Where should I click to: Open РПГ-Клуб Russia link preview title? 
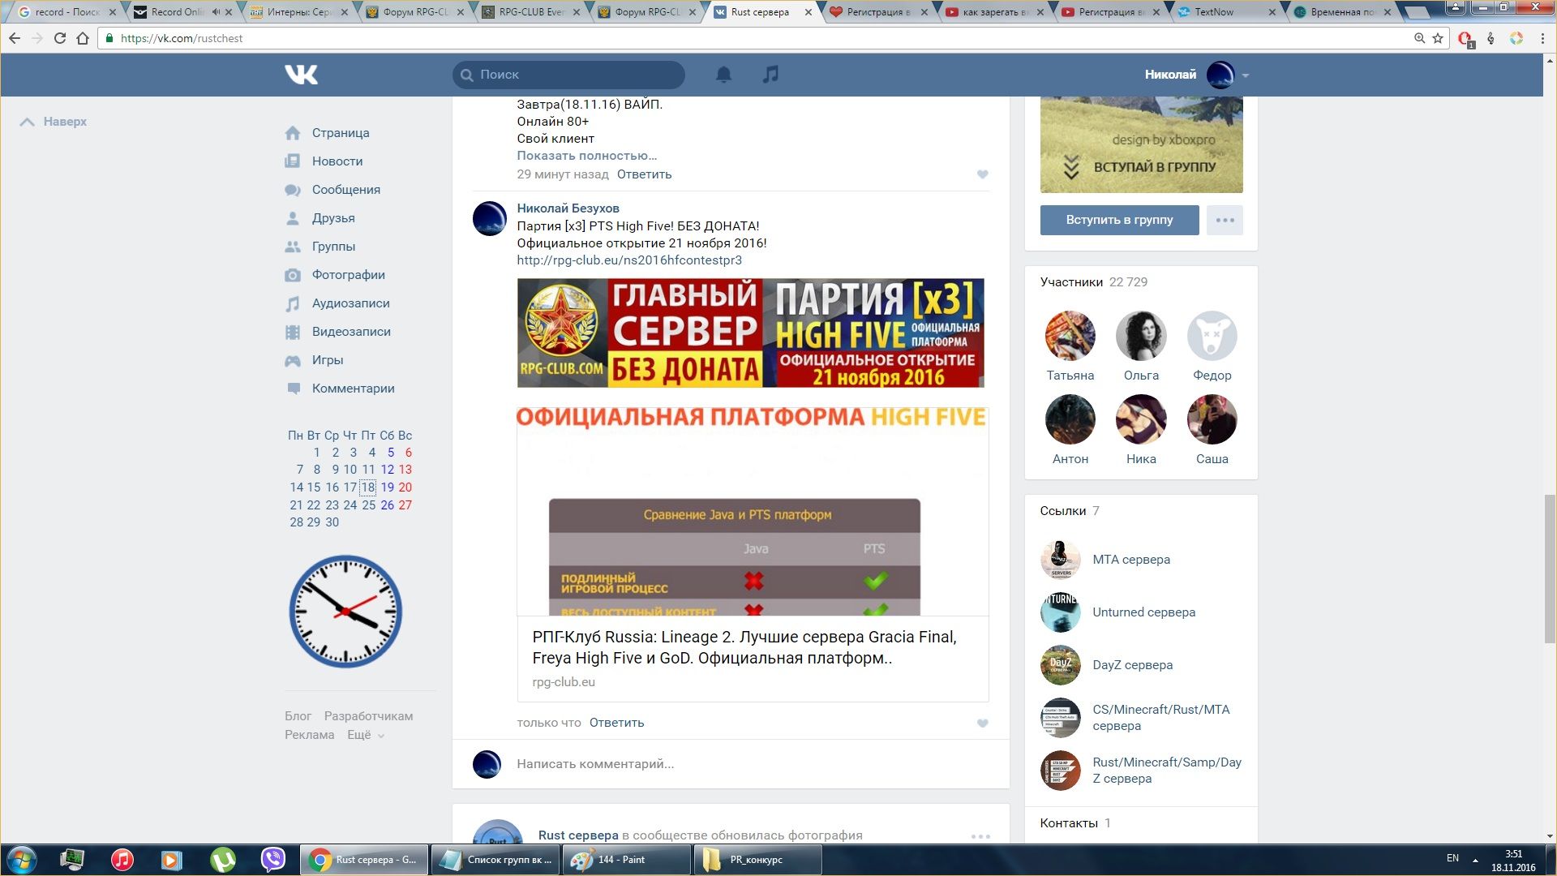[744, 647]
